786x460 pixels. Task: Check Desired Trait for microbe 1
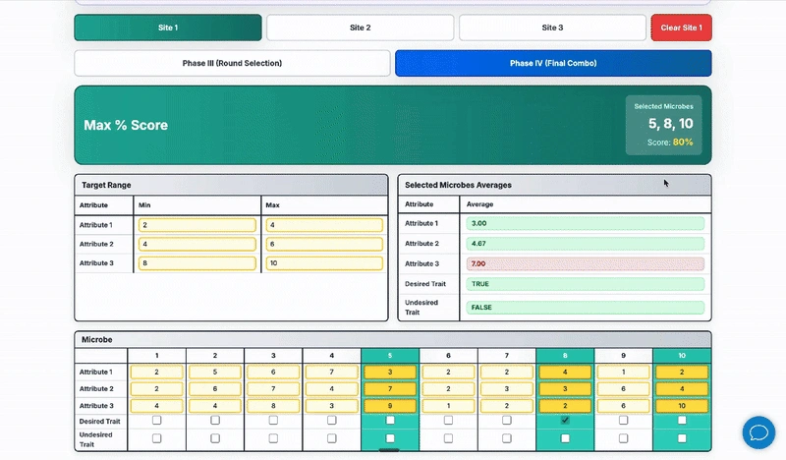[x=156, y=420]
